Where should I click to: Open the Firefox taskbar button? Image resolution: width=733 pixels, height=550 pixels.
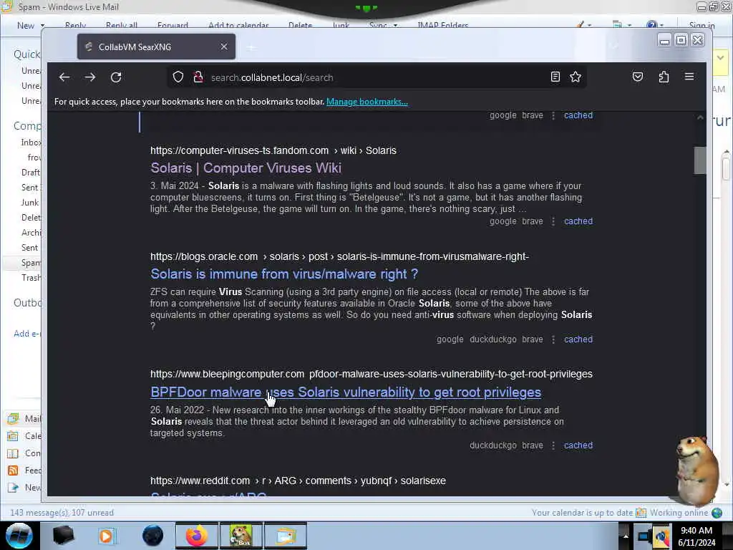point(197,536)
